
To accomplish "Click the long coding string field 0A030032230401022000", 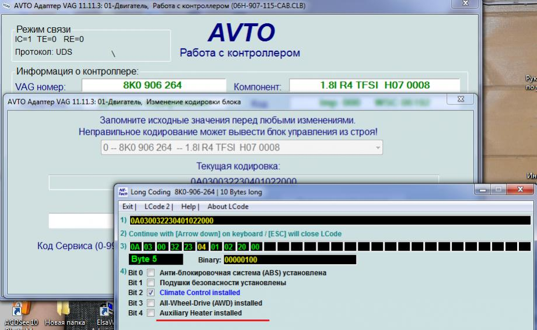I will (x=330, y=220).
